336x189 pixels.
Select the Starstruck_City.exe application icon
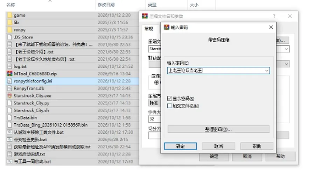pyautogui.click(x=10, y=96)
